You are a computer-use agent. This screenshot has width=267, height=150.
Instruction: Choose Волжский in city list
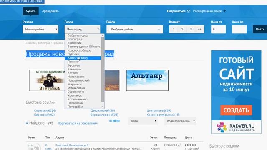click(83, 43)
